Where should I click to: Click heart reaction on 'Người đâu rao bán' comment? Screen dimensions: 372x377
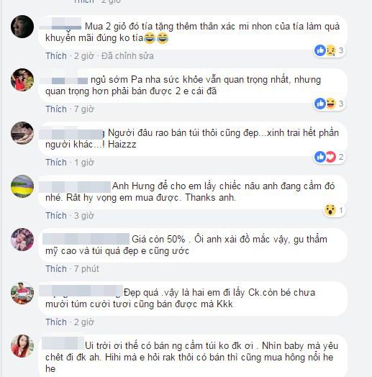(331, 157)
